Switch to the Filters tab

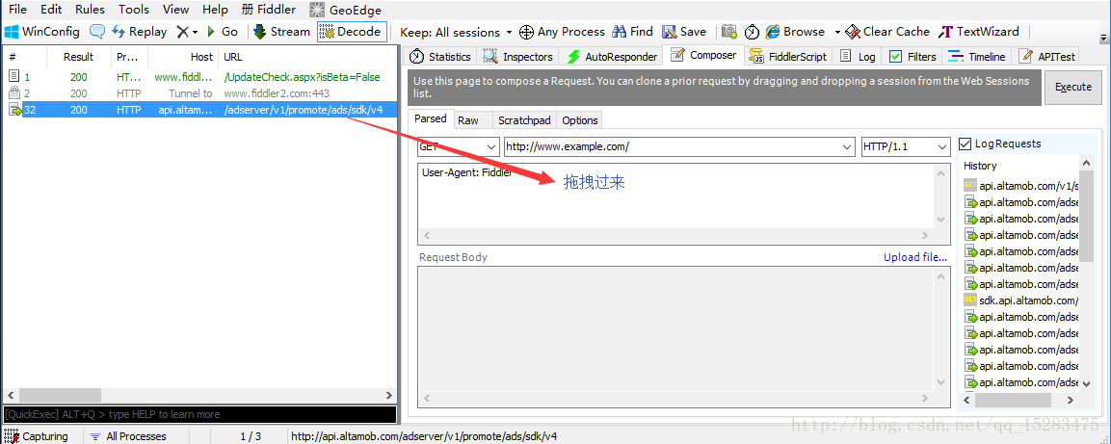(x=913, y=57)
